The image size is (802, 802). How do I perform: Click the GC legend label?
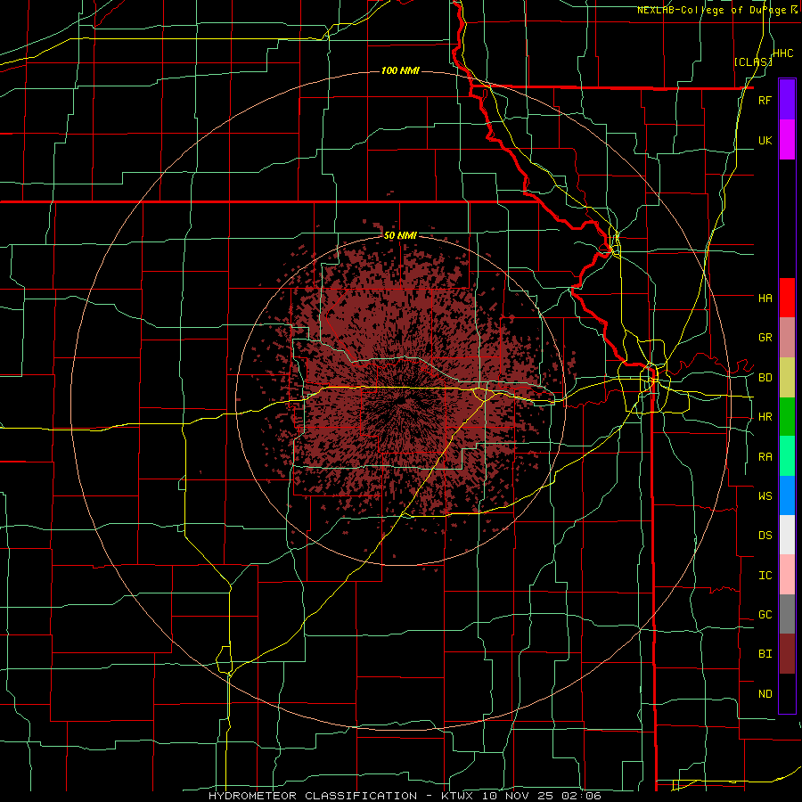click(765, 615)
